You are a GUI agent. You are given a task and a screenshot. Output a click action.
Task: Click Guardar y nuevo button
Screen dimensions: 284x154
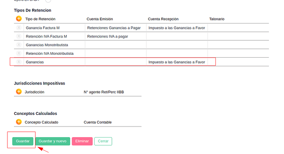(53, 141)
